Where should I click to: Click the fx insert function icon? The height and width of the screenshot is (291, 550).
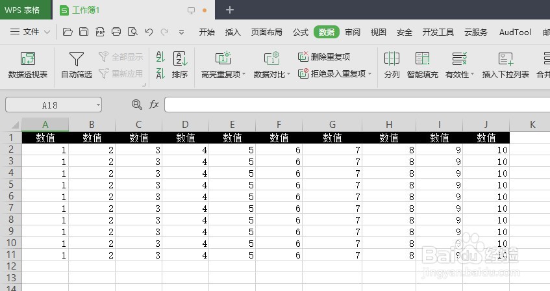pyautogui.click(x=154, y=105)
